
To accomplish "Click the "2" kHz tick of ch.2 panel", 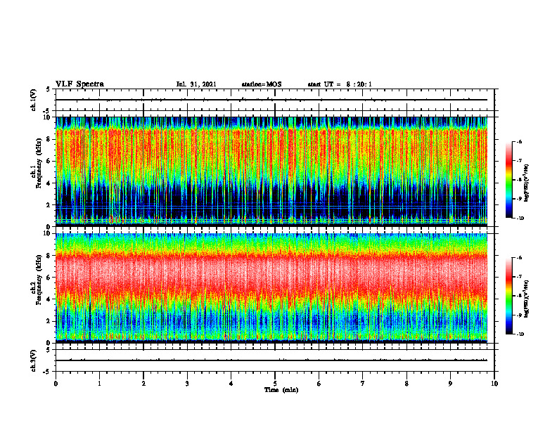I will (49, 321).
